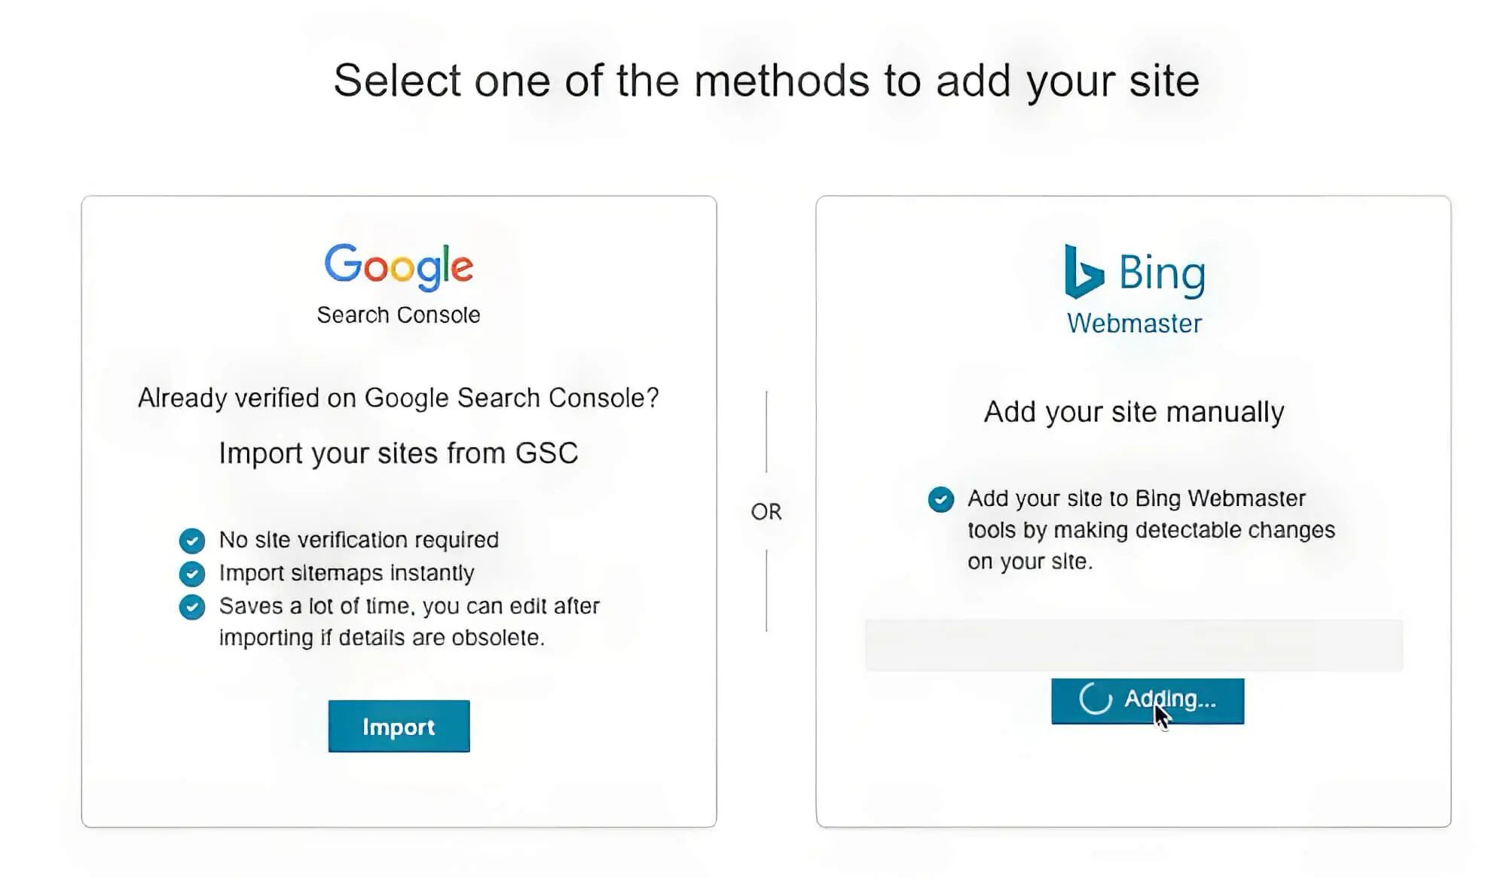Click Import sitemaps instantly text

pos(347,573)
